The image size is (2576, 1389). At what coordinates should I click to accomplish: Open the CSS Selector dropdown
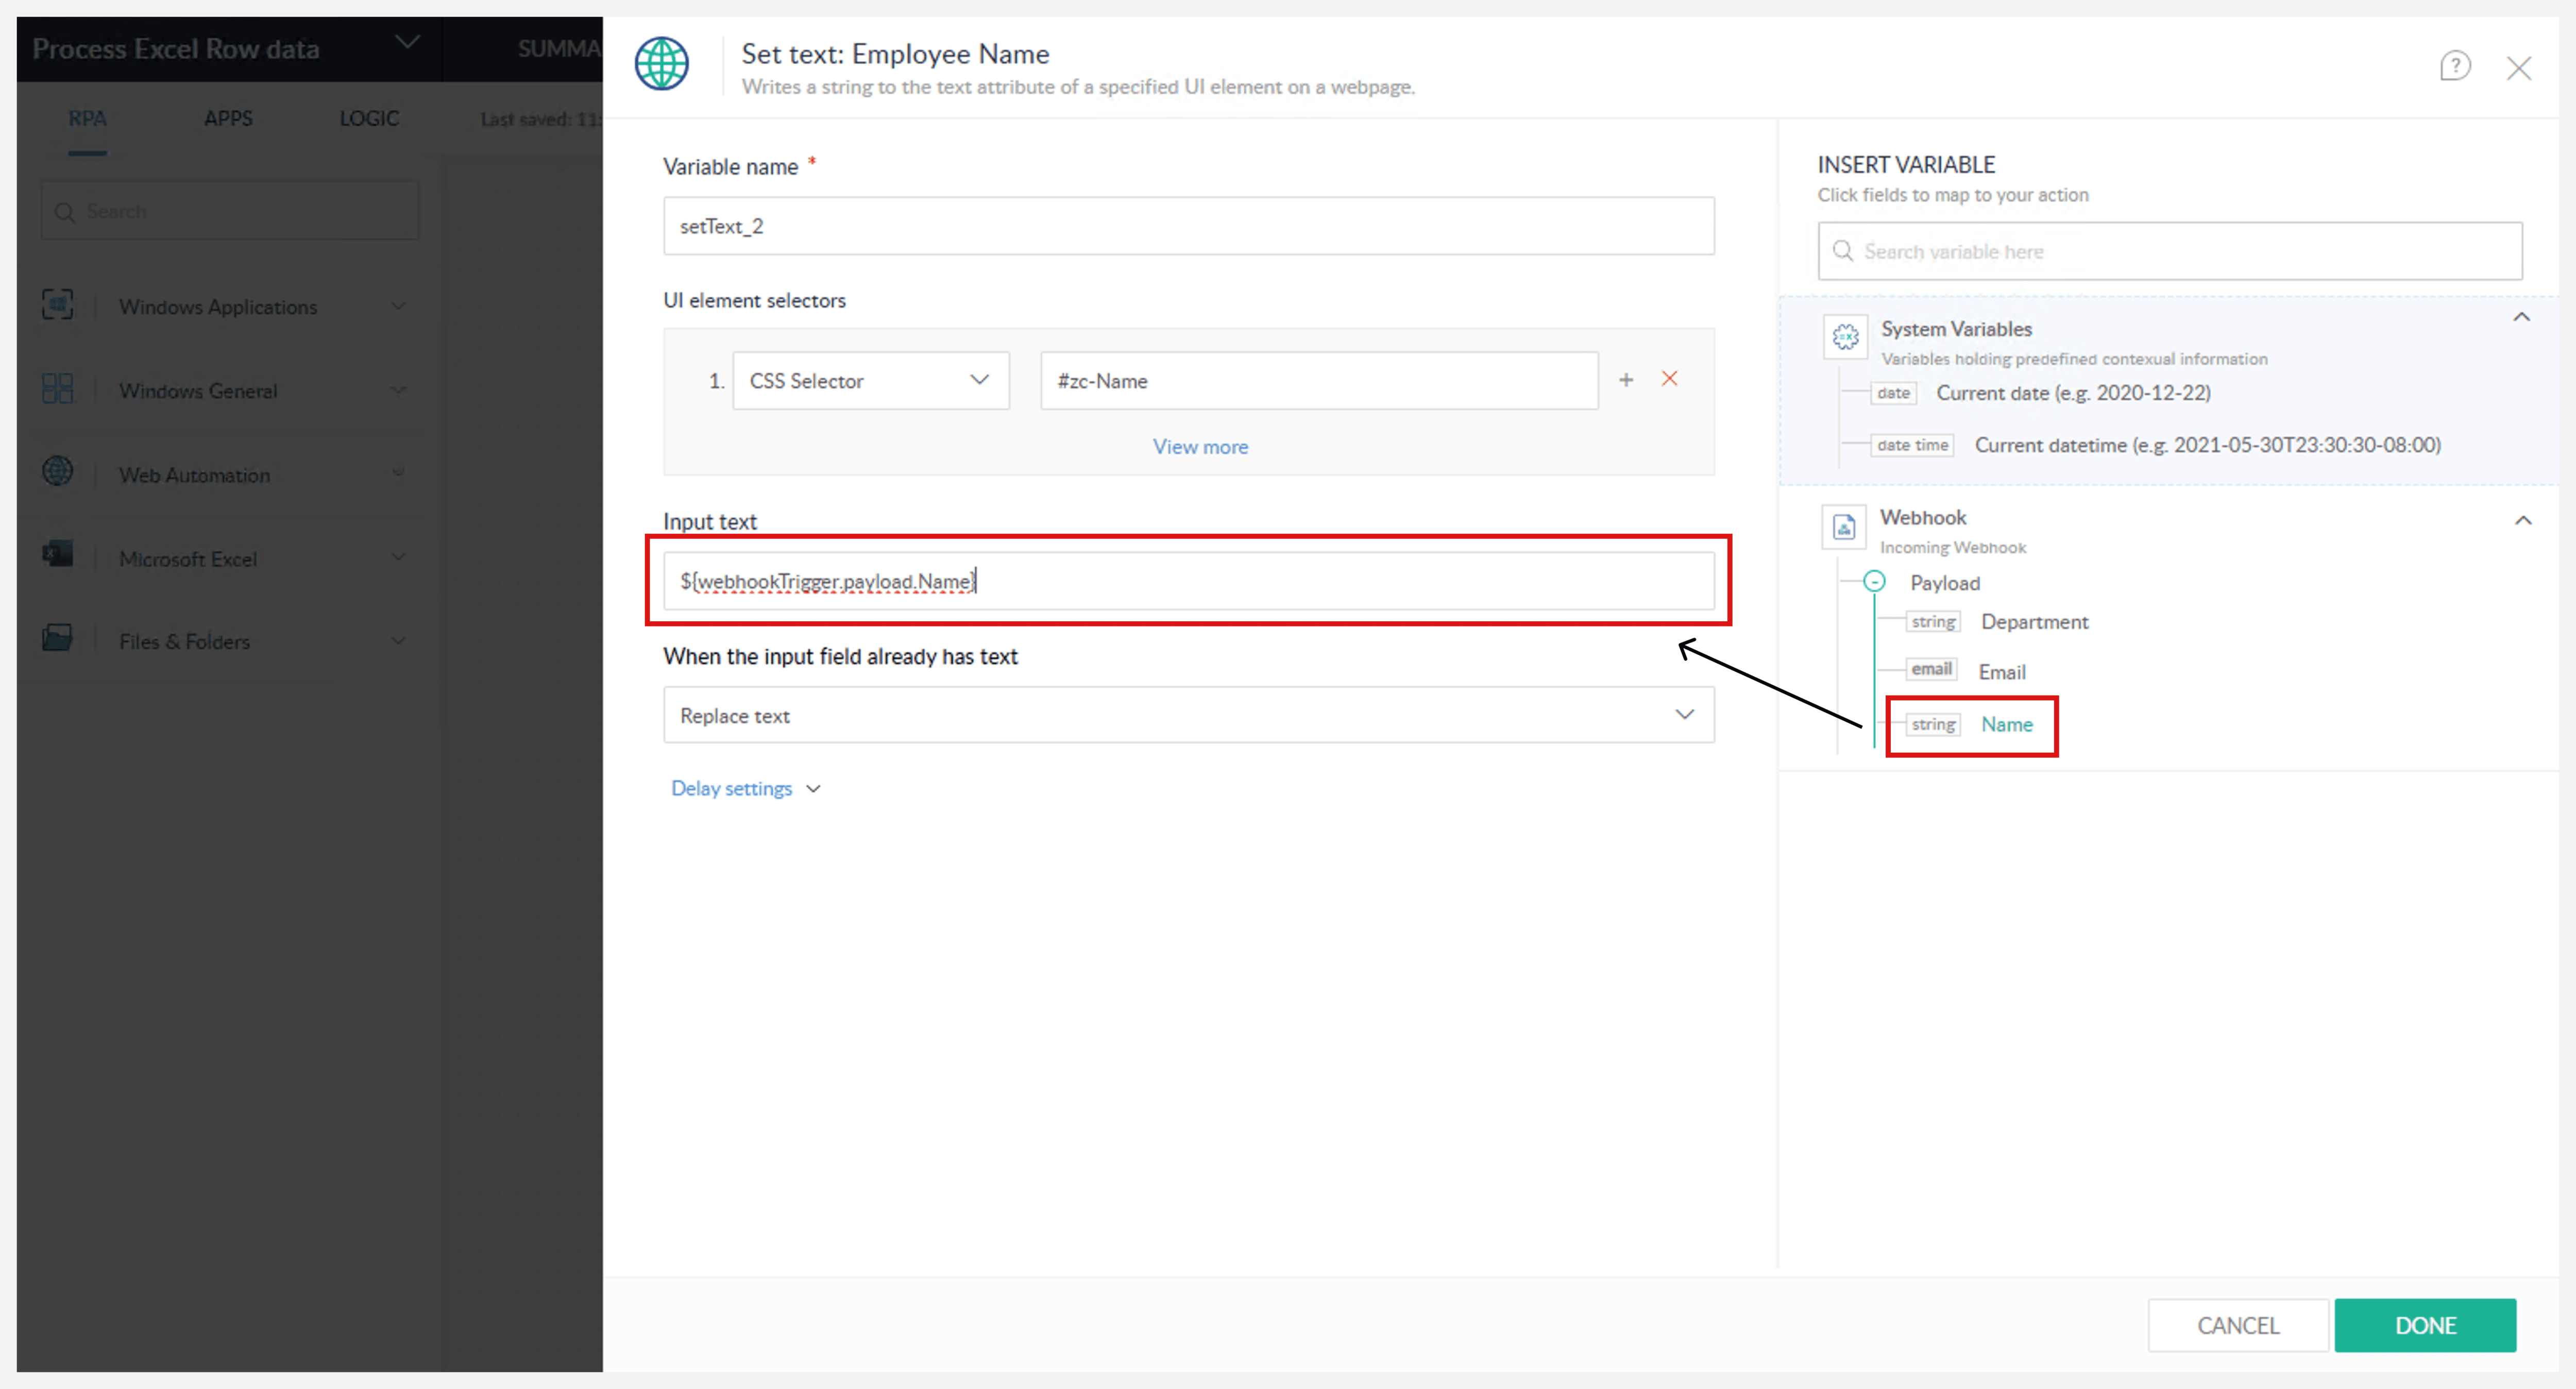click(x=870, y=380)
